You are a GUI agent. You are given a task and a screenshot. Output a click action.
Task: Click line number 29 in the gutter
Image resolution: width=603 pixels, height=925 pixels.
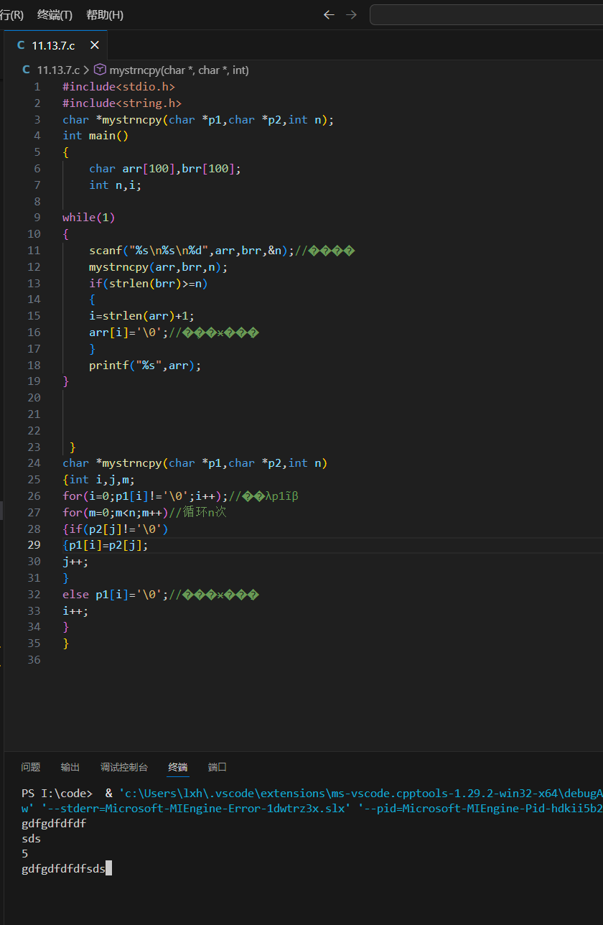[x=34, y=545]
